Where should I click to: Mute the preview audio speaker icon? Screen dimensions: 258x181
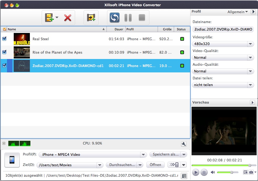213,172
